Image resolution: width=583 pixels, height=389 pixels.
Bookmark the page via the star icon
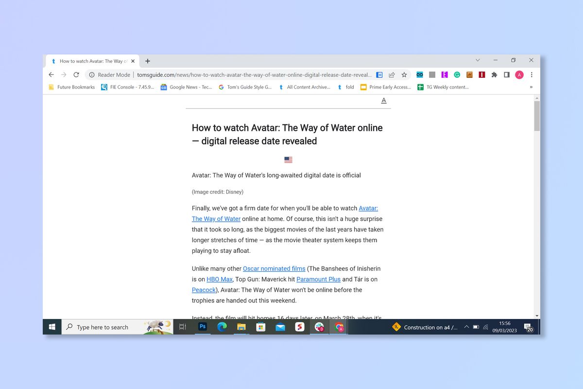point(404,74)
